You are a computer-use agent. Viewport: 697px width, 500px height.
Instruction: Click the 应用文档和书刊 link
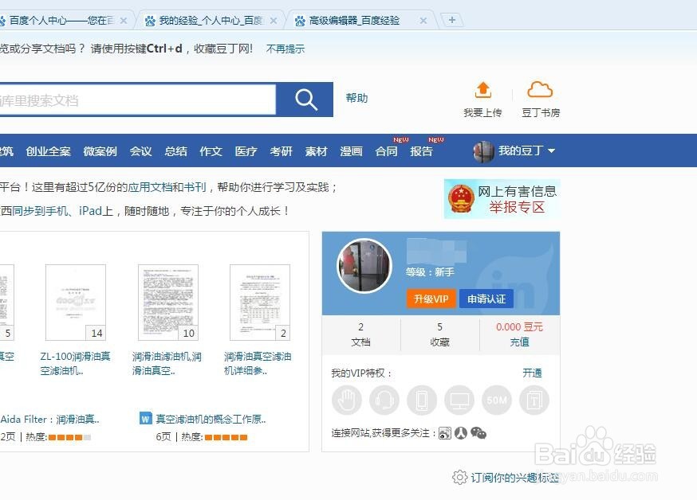tap(167, 187)
